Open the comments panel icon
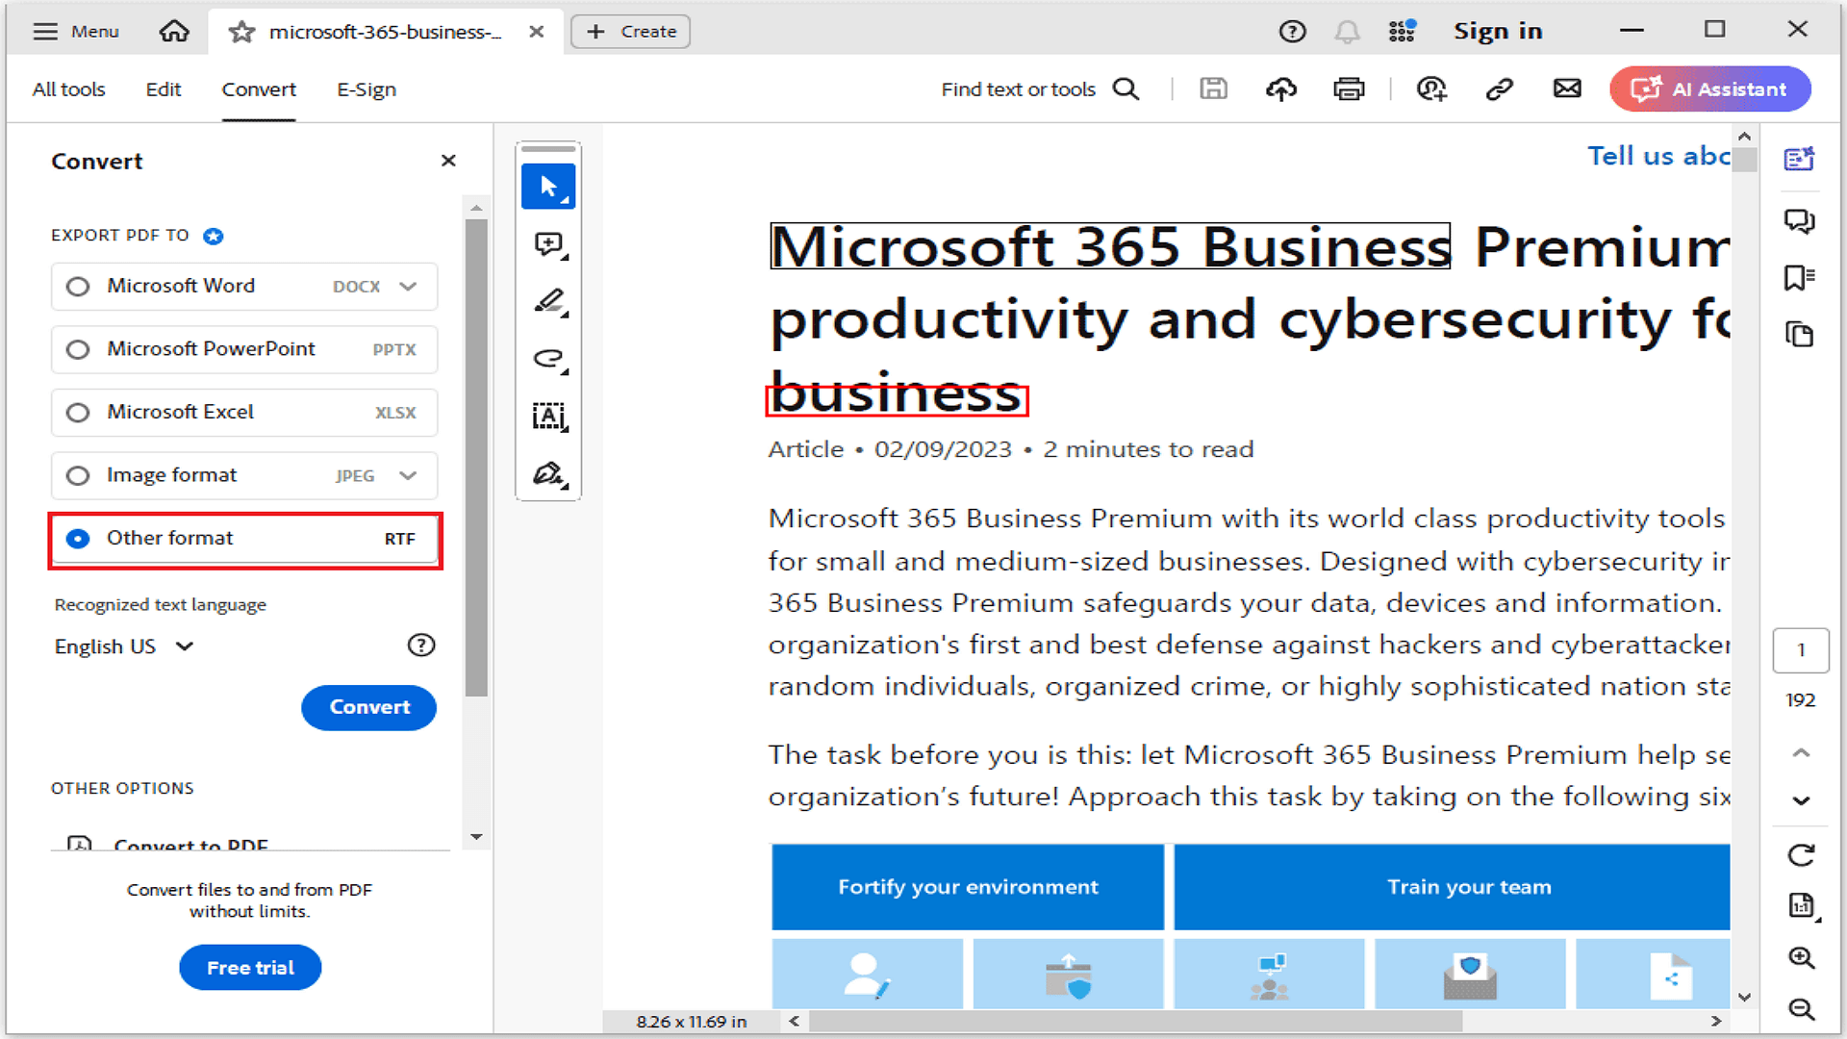The height and width of the screenshot is (1039, 1847). (1800, 221)
